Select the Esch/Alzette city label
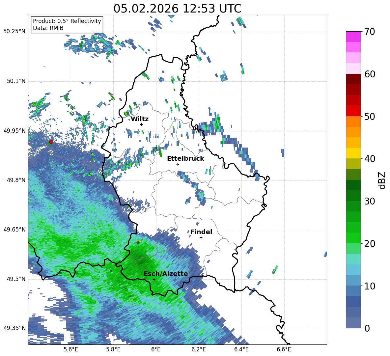This screenshot has height=356, width=390. tap(166, 274)
